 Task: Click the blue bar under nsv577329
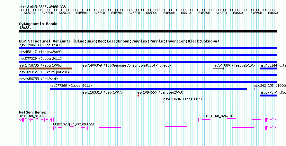pyautogui.click(x=148, y=62)
